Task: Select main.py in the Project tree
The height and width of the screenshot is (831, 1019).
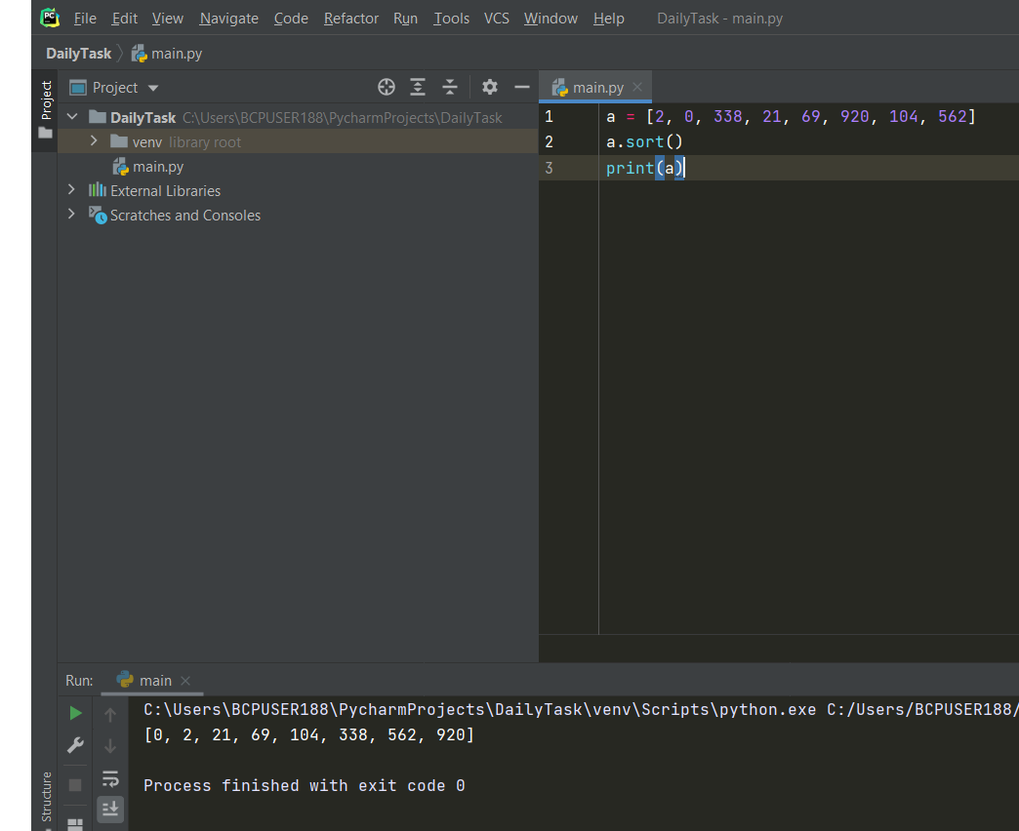Action: pyautogui.click(x=158, y=167)
